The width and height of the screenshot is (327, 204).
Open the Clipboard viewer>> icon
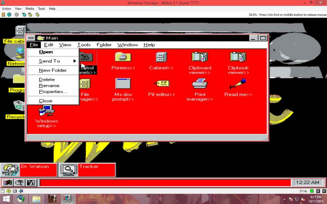[x=200, y=63]
